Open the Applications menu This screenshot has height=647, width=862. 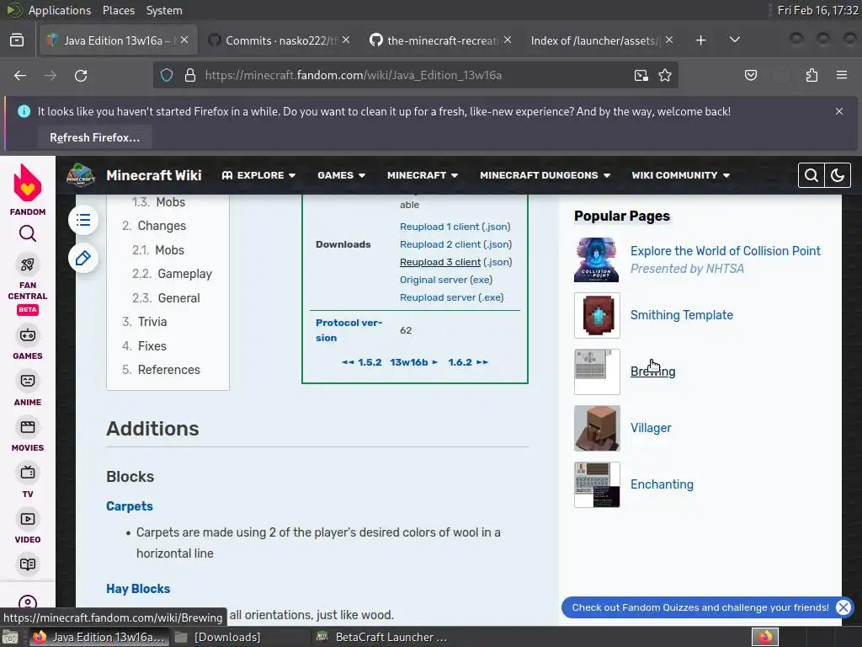pos(60,10)
